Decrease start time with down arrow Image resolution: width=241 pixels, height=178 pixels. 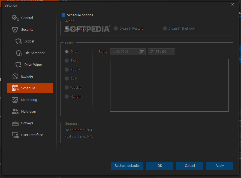[x=173, y=53]
